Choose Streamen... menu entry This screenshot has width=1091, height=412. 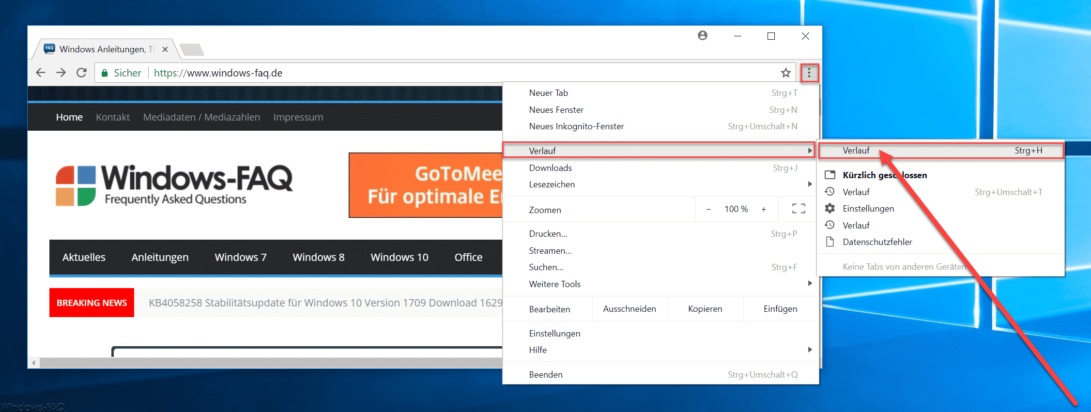click(x=661, y=250)
